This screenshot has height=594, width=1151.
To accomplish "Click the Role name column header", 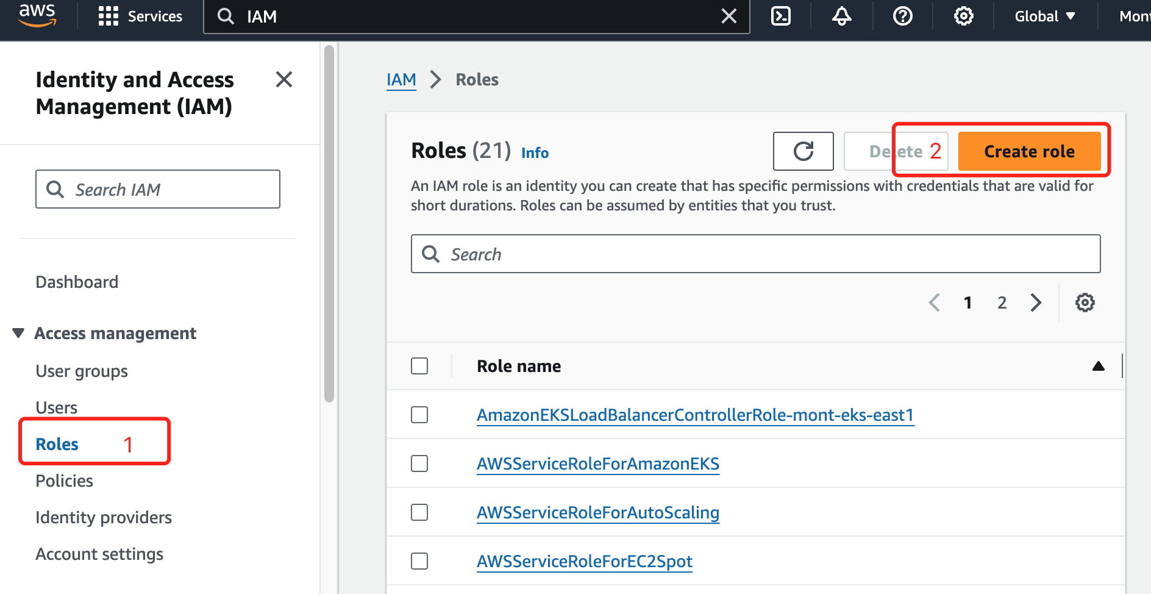I will click(x=519, y=366).
